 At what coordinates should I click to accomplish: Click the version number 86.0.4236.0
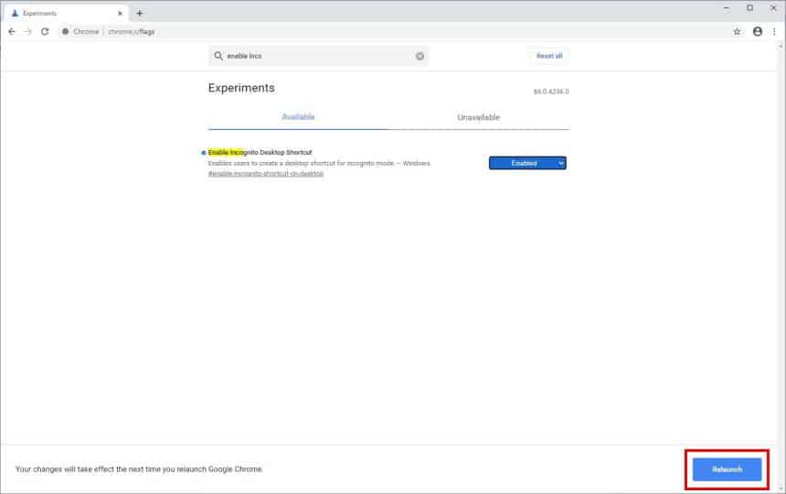tap(551, 91)
